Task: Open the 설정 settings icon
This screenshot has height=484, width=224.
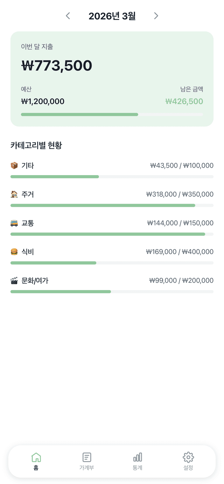Action: click(188, 457)
